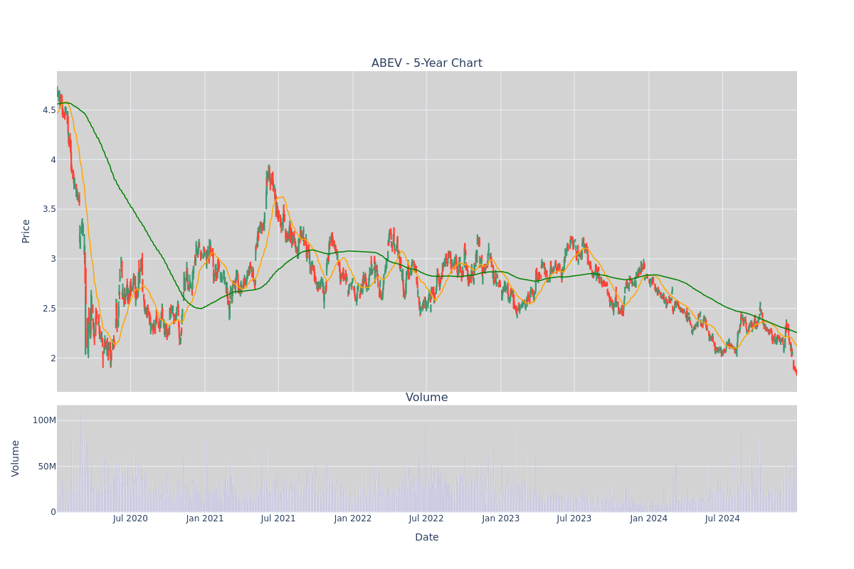854x569 pixels.
Task: Select the "Jan 2023" date tick label
Action: click(x=501, y=519)
